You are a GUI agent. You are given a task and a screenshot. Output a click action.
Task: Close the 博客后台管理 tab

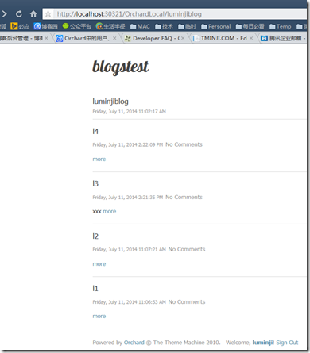click(46, 38)
